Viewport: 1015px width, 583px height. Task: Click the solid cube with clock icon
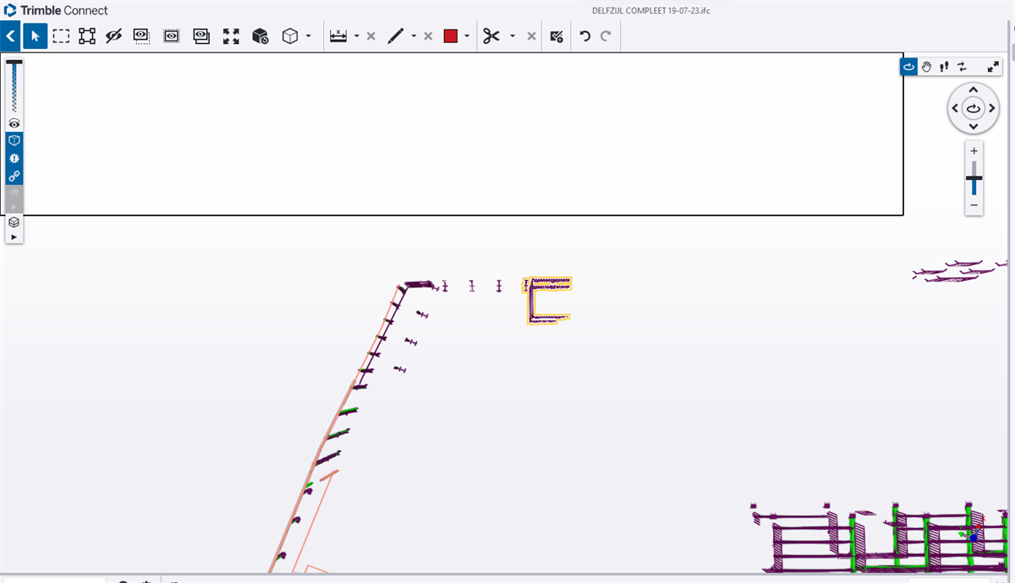[261, 36]
